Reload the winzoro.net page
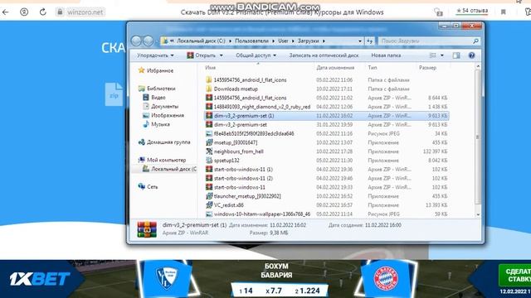This screenshot has width=531, height=298. (x=42, y=12)
